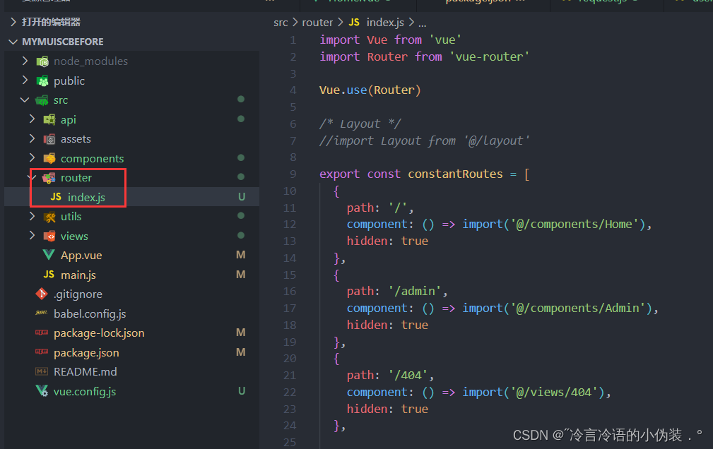Click the U git status badge on vue.config.js
Viewport: 713px width, 449px height.
[x=242, y=391]
